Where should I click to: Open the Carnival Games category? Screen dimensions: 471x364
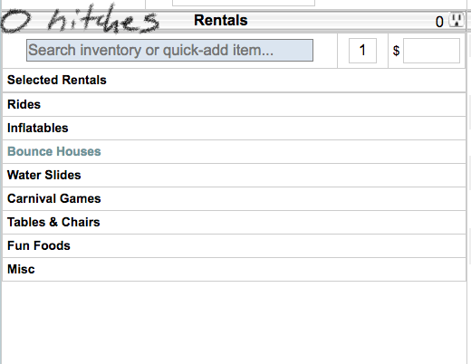click(x=234, y=198)
